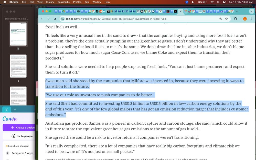Bookmark this page with the star icon
The width and height of the screenshot is (256, 160).
pyautogui.click(x=227, y=19)
